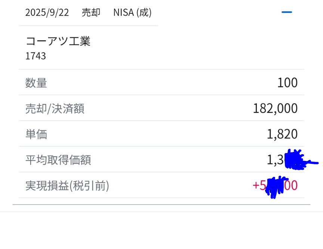Click the 数量 quantity row label
Screen dimensions: 323x249
[36, 83]
